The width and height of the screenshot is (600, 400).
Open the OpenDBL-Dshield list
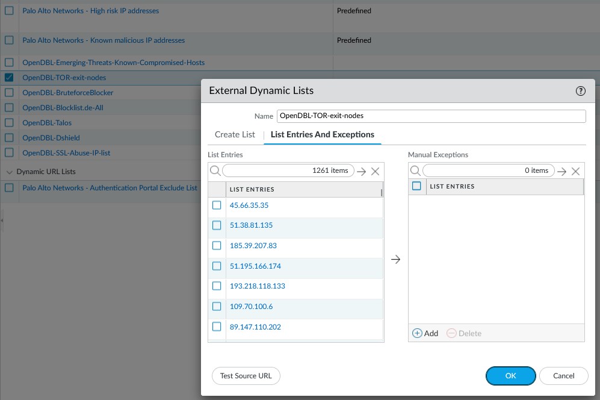pyautogui.click(x=51, y=137)
